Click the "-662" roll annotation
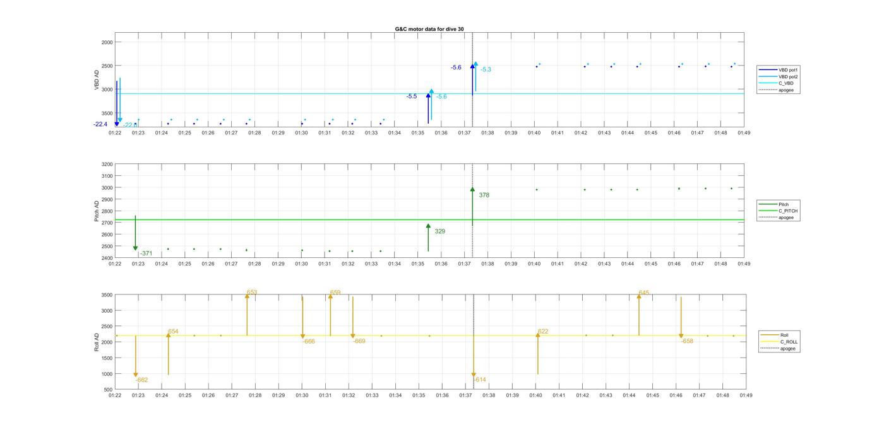Image resolution: width=884 pixels, height=437 pixels. (141, 380)
